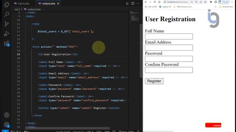Open the MRM Solution LLC bookmark
Viewport: 236px width, 132px height.
[183, 7]
